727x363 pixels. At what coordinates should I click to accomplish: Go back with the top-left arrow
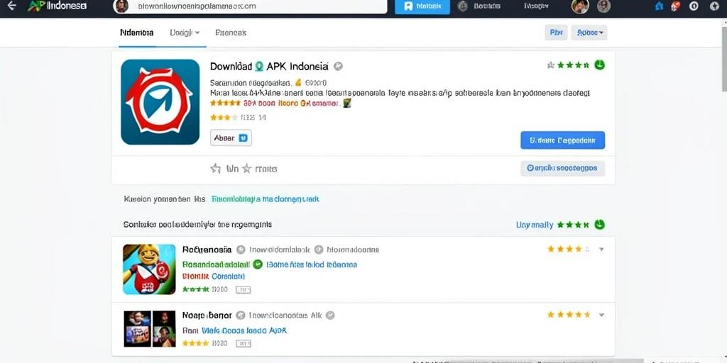[x=11, y=6]
